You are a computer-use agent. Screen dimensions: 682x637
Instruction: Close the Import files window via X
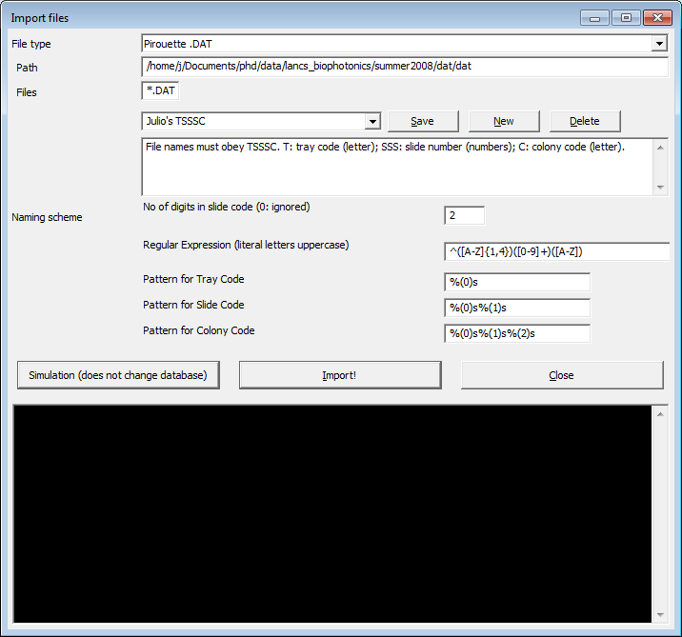[x=657, y=18]
